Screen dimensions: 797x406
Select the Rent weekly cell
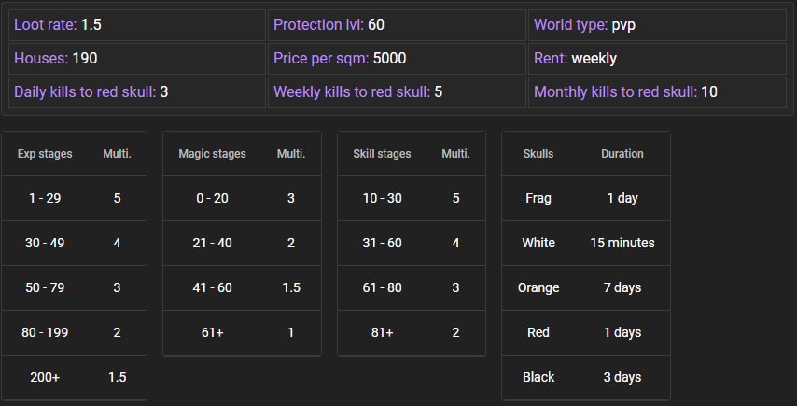[657, 59]
